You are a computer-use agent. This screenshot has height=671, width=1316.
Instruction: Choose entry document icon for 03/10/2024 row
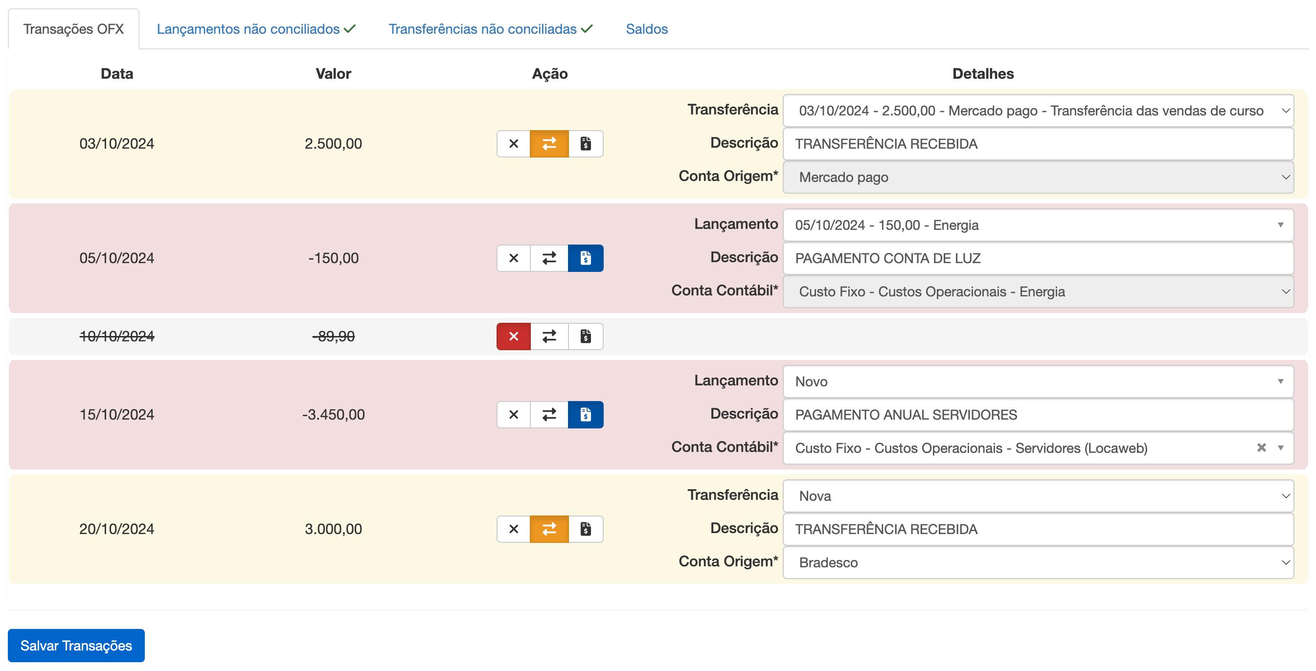tap(586, 143)
